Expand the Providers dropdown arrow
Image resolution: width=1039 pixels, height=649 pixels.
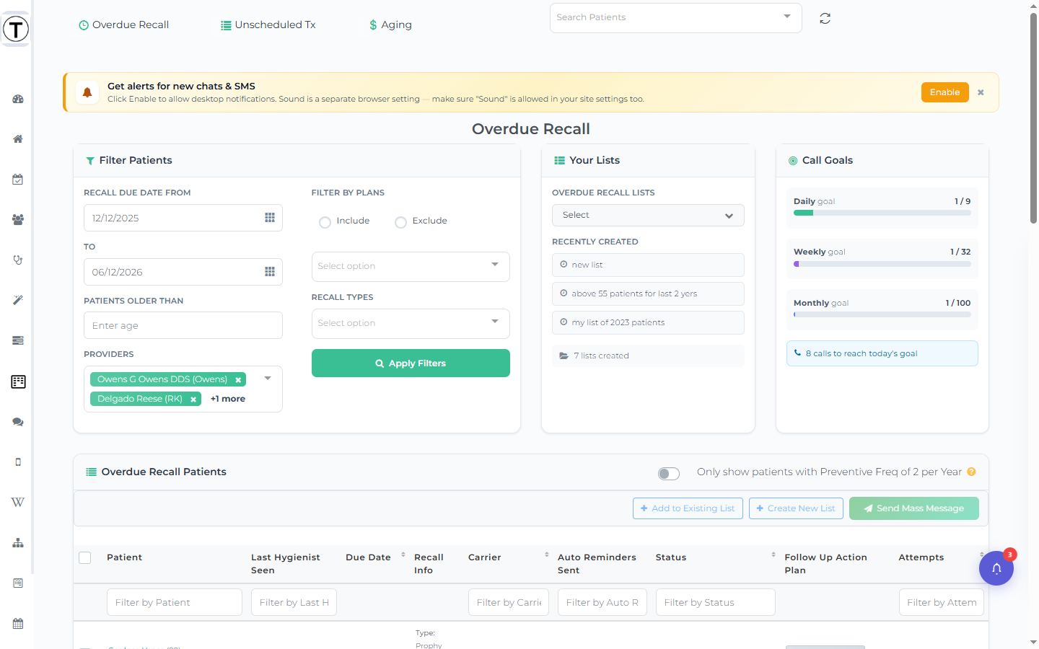[268, 379]
